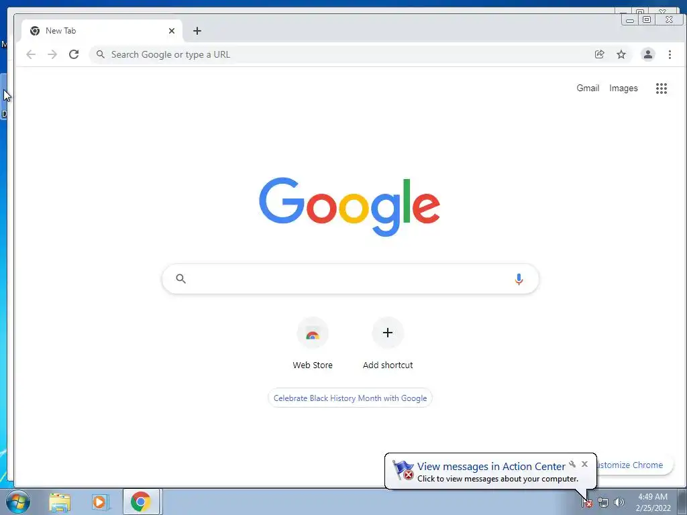Click the Customize Chrome button
The width and height of the screenshot is (687, 515).
(635, 465)
